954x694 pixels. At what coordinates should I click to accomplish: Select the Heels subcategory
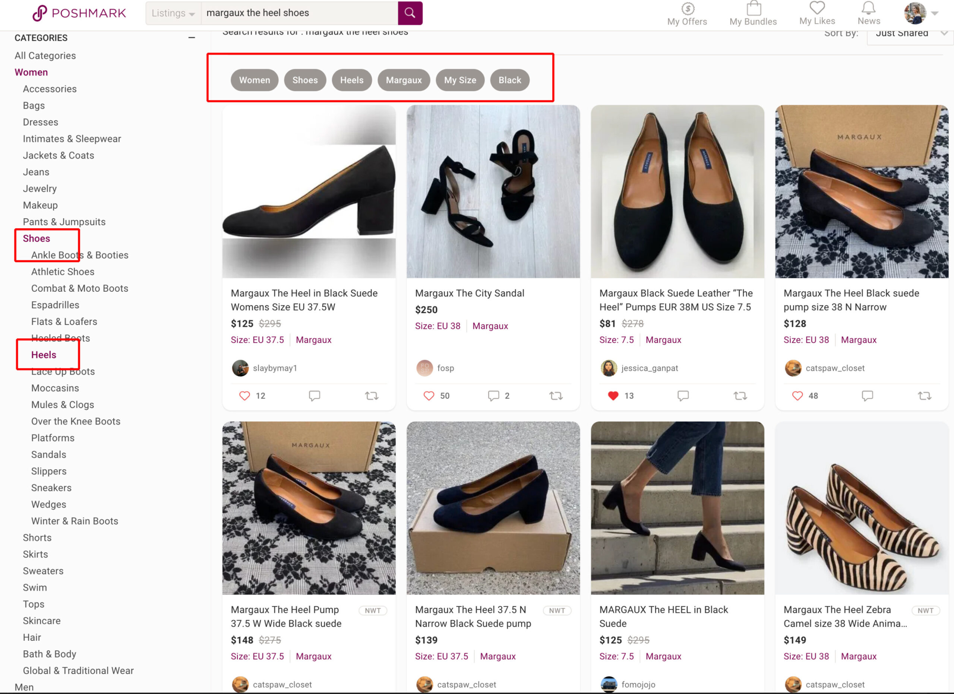[x=44, y=355]
